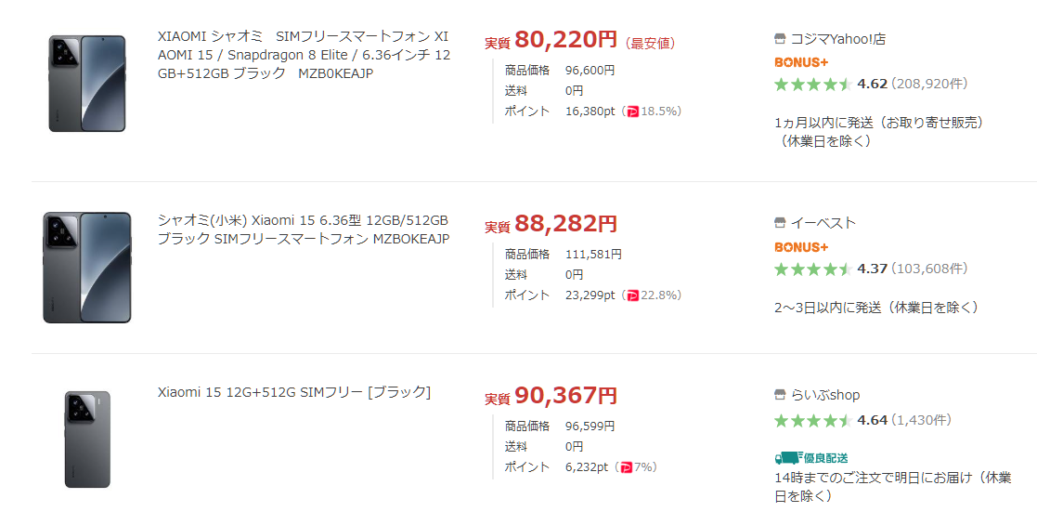This screenshot has width=1037, height=525.
Task: Open the イーベスト store link
Action: click(x=823, y=223)
